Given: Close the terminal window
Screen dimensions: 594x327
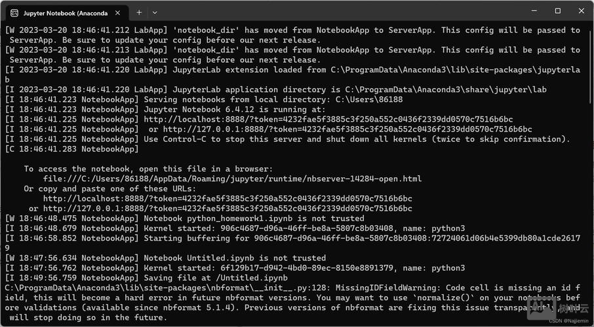Looking at the screenshot, I should pyautogui.click(x=582, y=11).
